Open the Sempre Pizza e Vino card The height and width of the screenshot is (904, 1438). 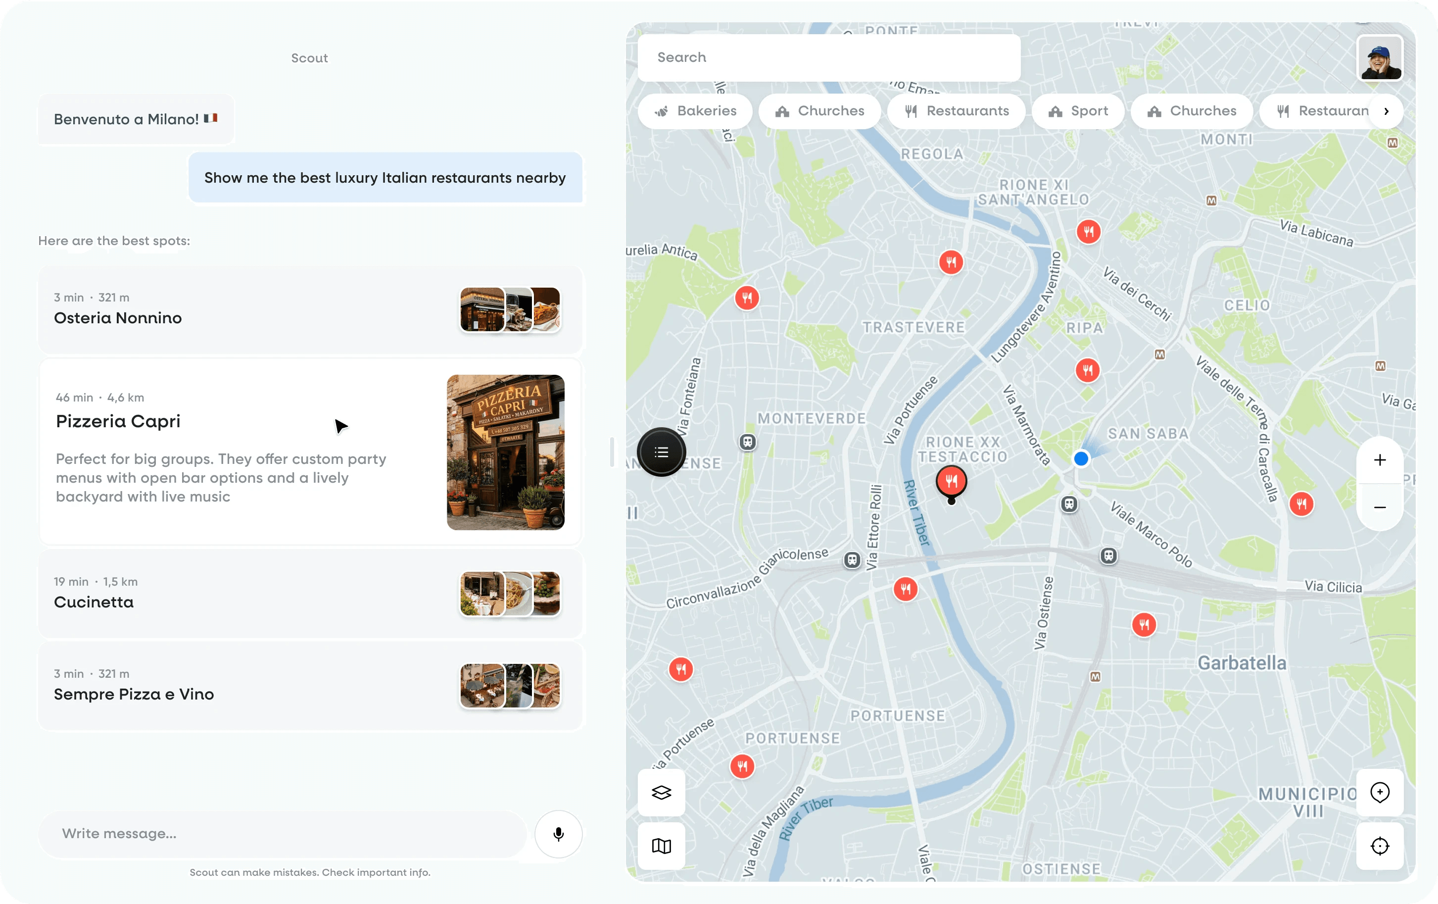click(310, 685)
